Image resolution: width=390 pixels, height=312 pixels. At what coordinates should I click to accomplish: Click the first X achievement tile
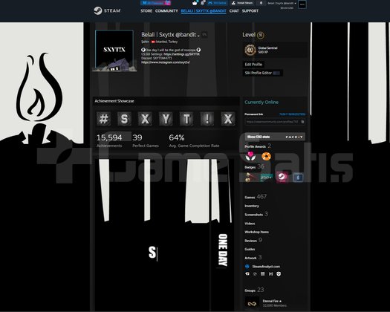[145, 118]
